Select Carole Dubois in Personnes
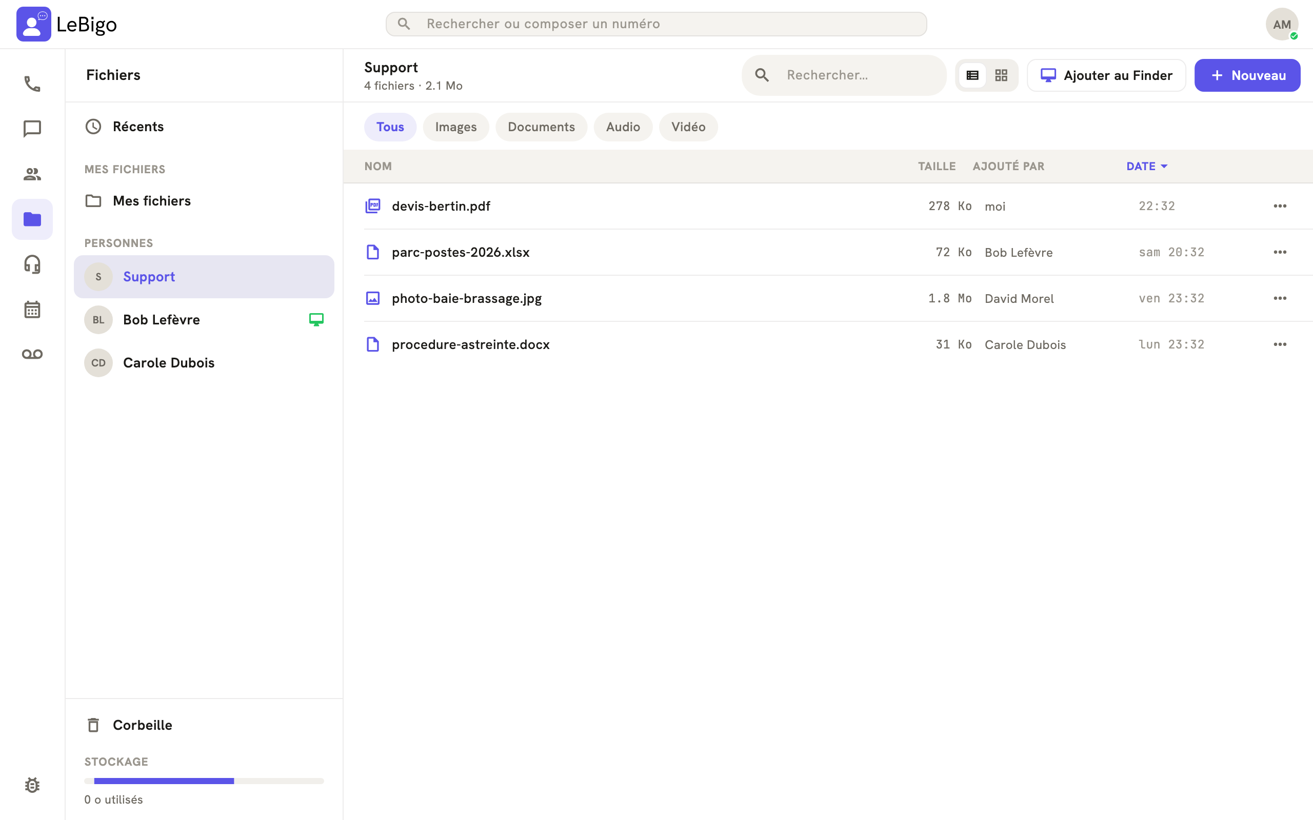This screenshot has width=1313, height=820. [x=204, y=363]
